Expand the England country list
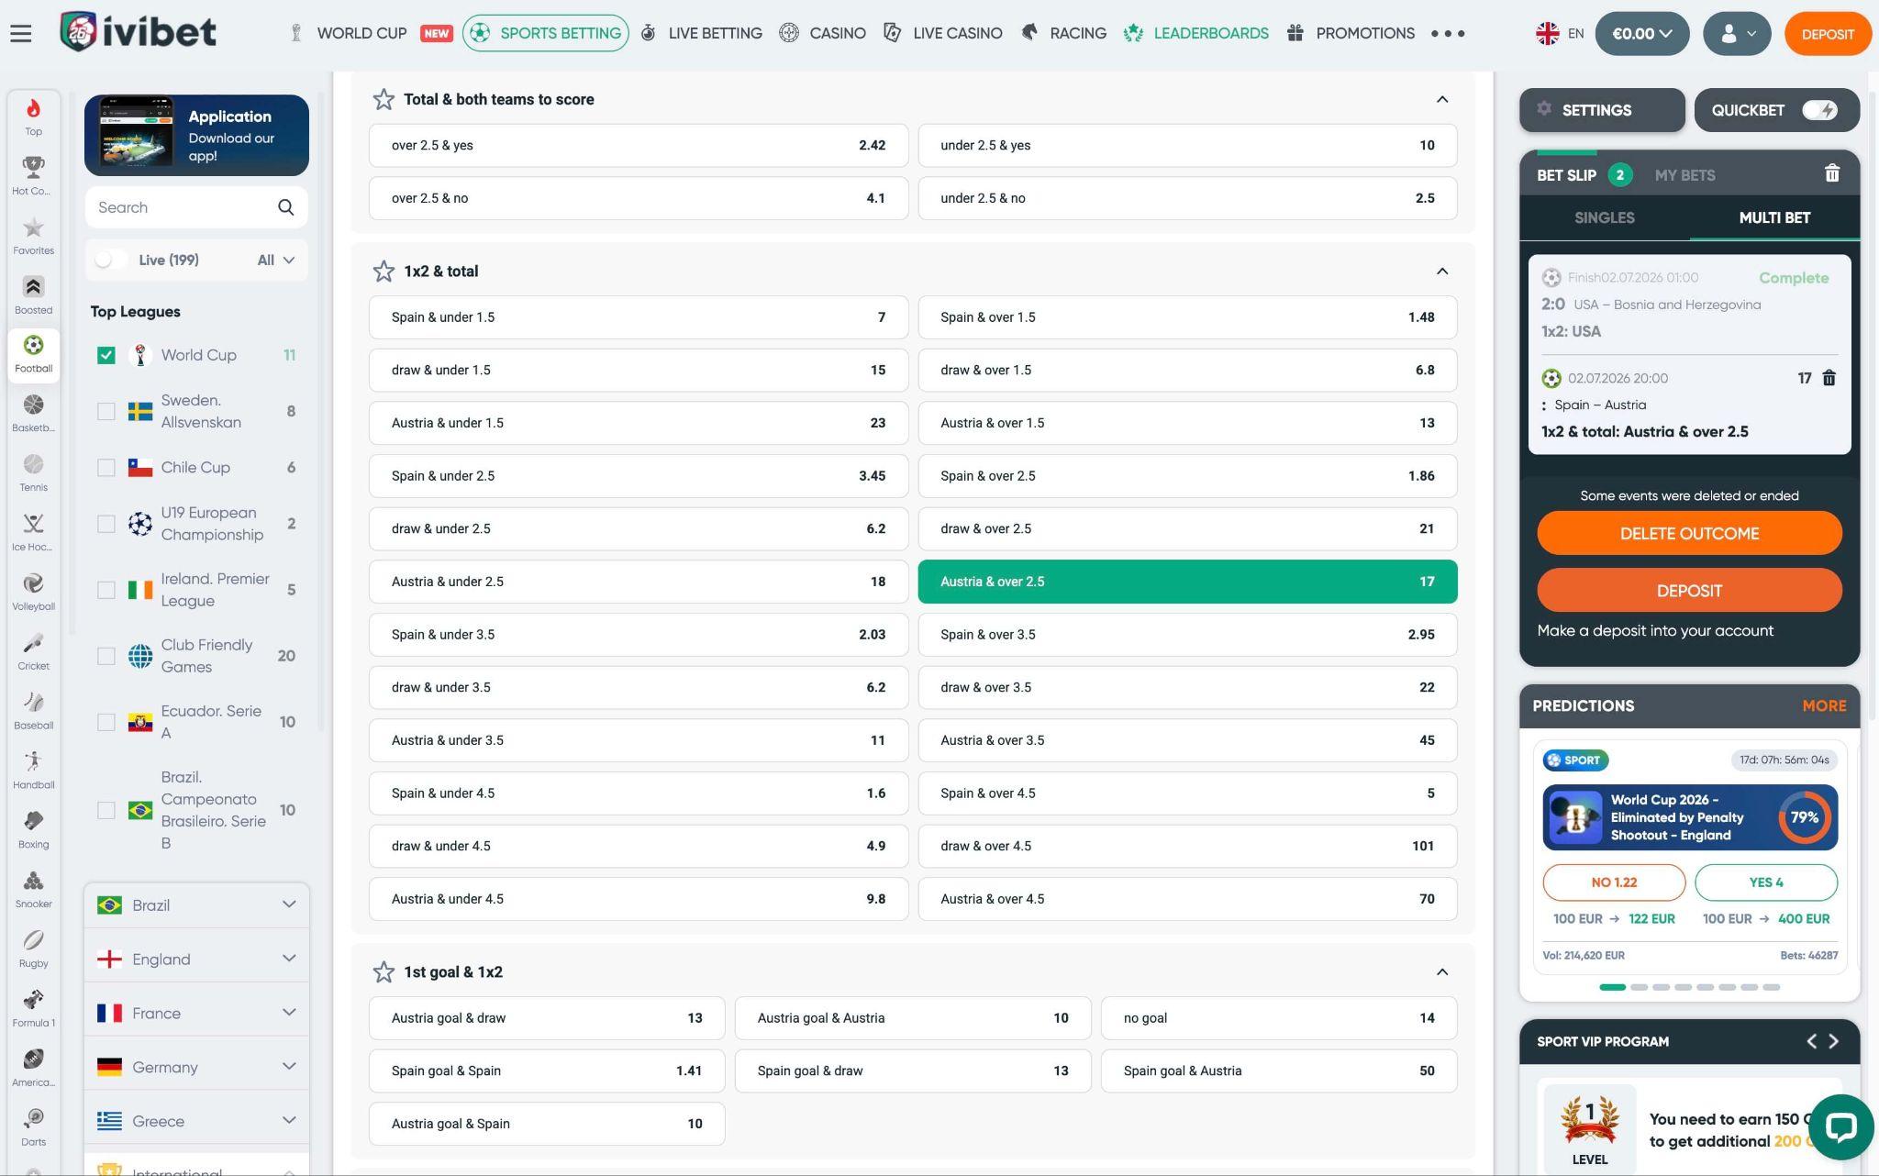This screenshot has height=1176, width=1879. (196, 959)
